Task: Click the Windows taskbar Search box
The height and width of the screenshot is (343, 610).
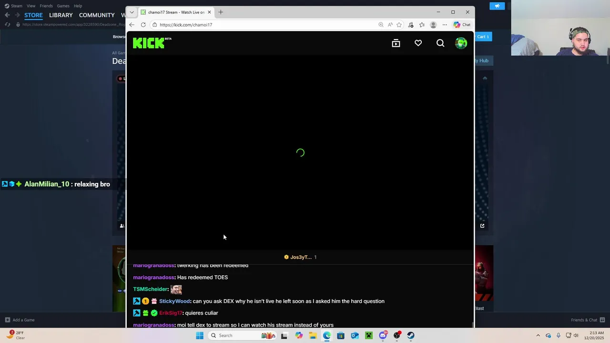Action: (243, 335)
